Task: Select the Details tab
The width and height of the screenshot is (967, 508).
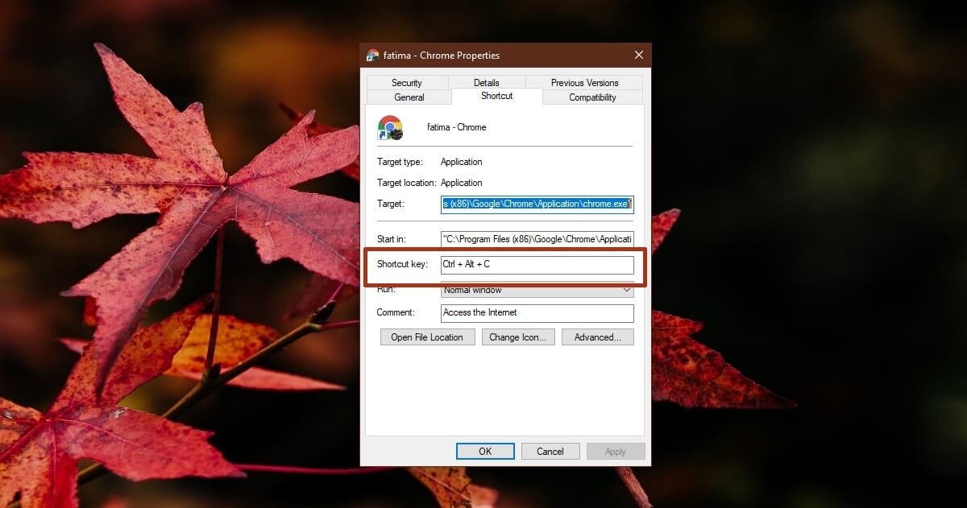Action: pos(487,82)
